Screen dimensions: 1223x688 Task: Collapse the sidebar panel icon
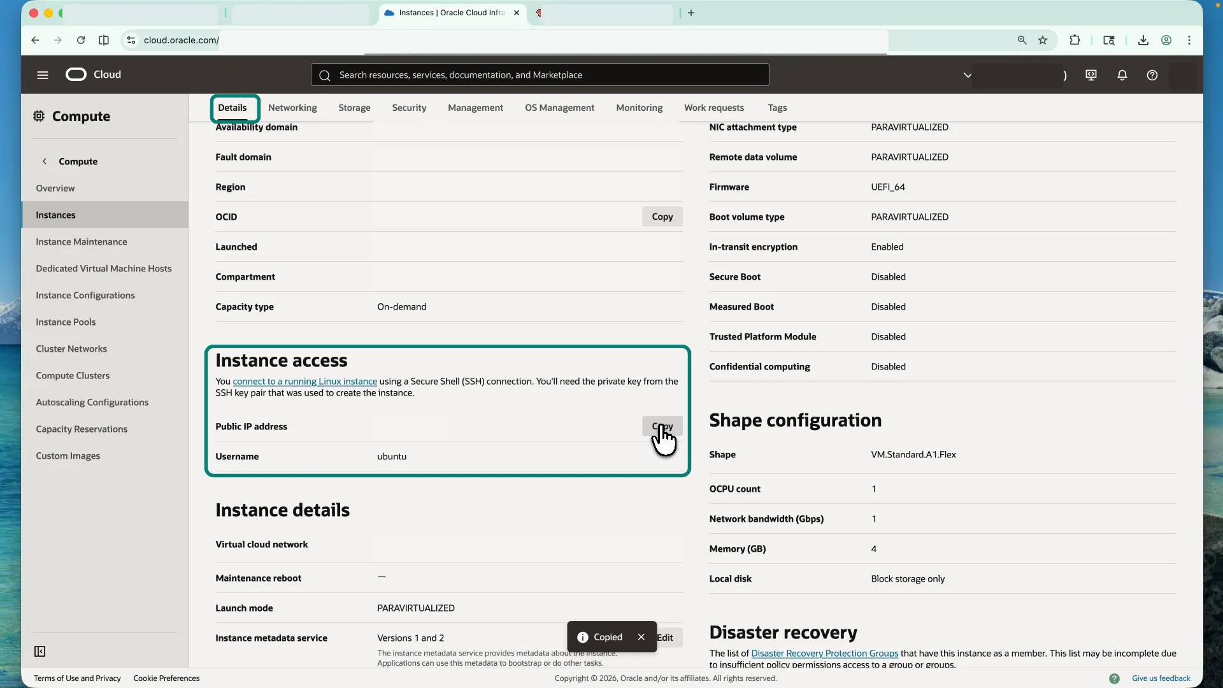pos(39,651)
